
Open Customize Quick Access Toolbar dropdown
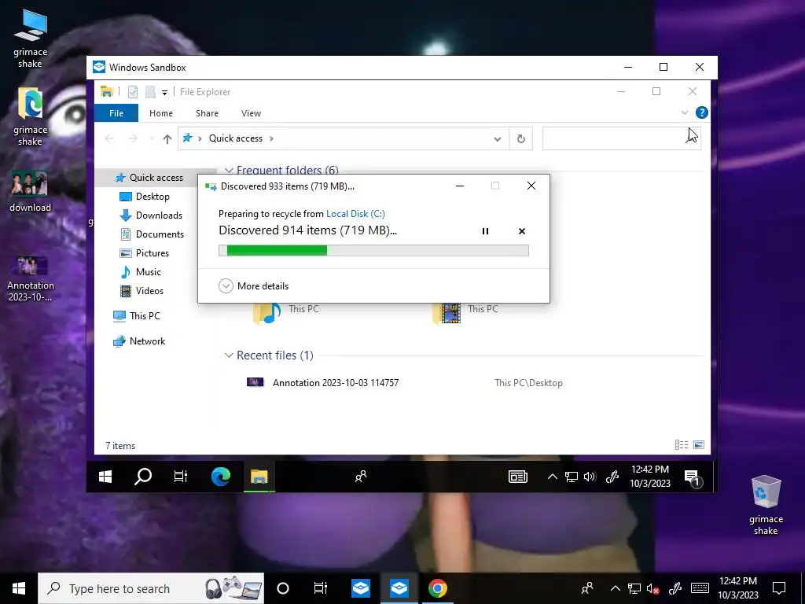164,93
